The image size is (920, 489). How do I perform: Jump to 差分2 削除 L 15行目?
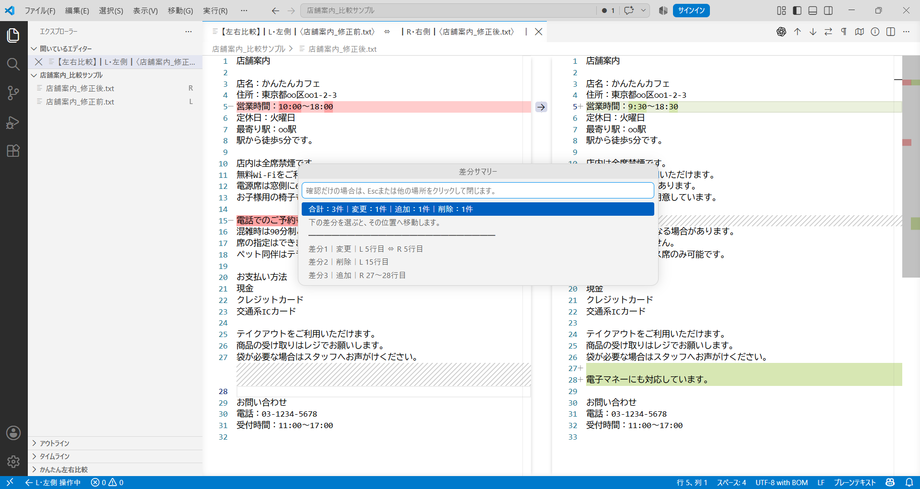(x=478, y=262)
